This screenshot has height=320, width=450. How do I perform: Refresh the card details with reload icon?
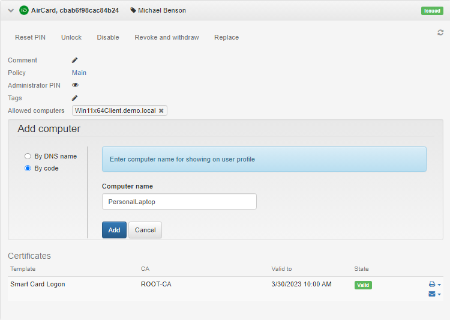tap(440, 32)
